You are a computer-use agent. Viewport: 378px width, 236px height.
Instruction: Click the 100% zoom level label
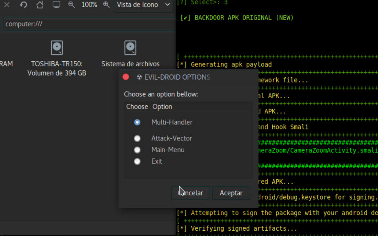click(x=89, y=5)
